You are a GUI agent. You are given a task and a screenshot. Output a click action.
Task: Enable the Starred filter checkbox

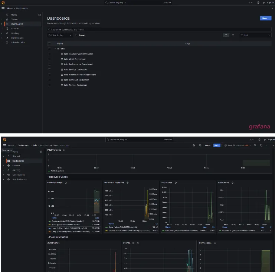[x=76, y=35]
